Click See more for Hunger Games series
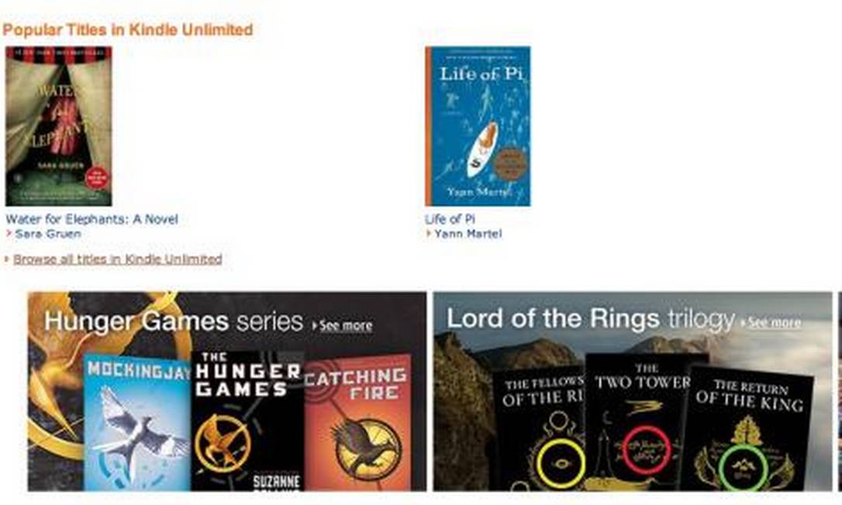This screenshot has width=842, height=505. [x=345, y=326]
